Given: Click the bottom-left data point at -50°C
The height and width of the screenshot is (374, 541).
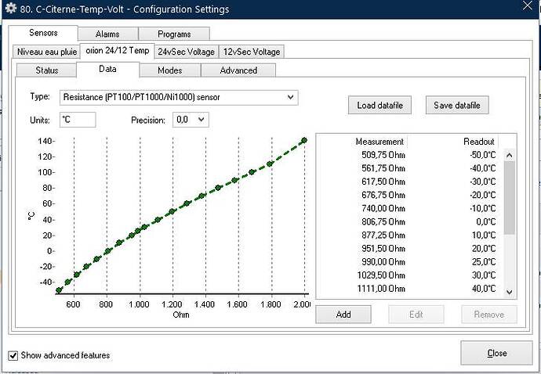Looking at the screenshot, I should coord(59,290).
